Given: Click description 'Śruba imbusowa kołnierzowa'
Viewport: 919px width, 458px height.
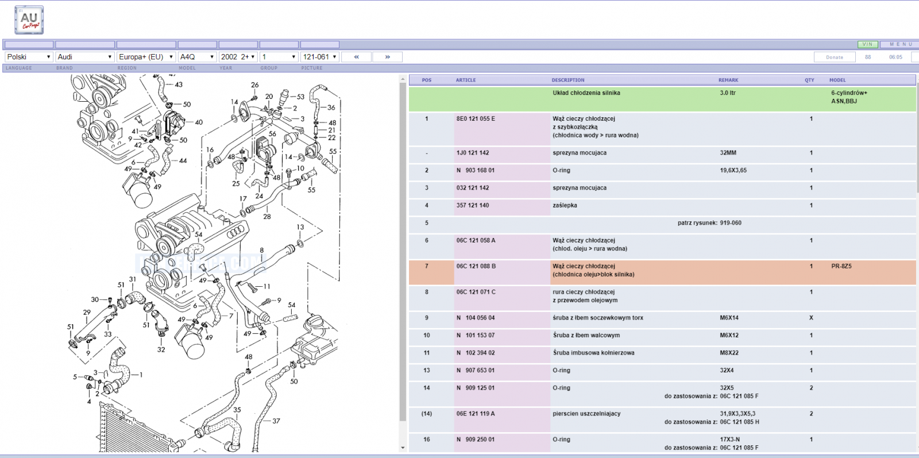Looking at the screenshot, I should 593,353.
